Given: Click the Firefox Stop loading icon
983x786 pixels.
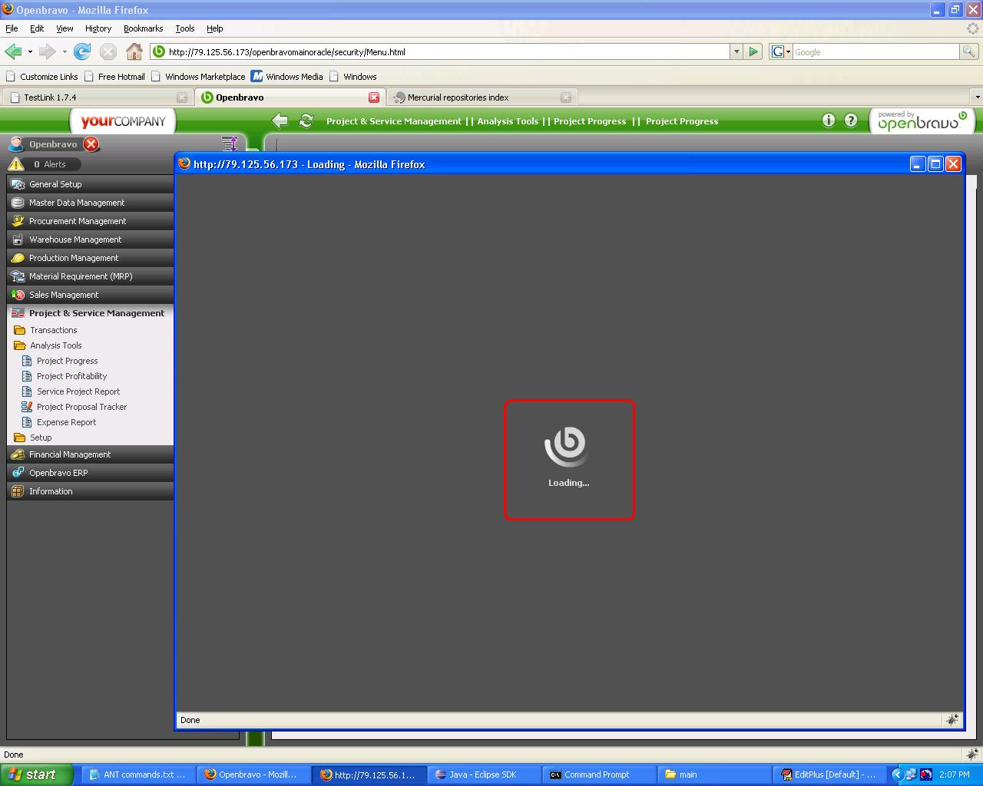Looking at the screenshot, I should [x=108, y=51].
